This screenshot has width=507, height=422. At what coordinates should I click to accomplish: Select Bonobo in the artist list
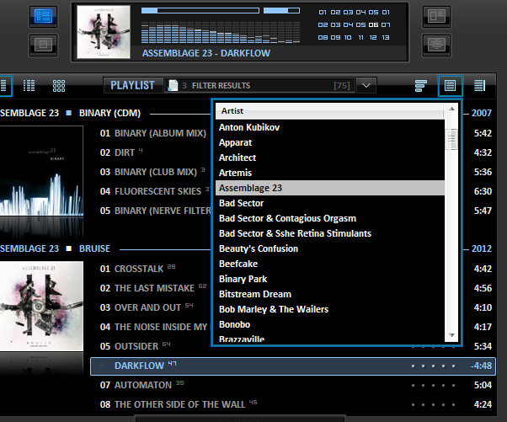pos(236,324)
